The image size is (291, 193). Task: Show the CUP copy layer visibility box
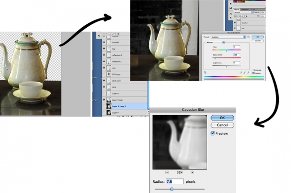104,74
